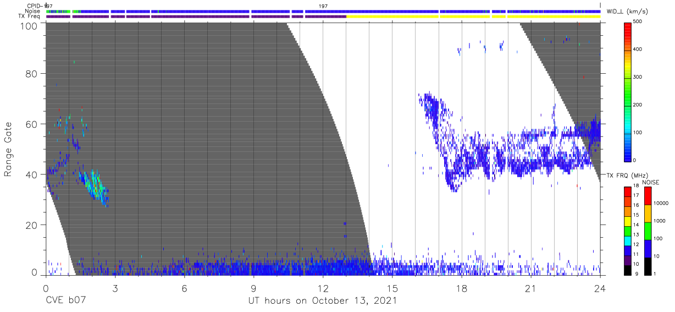Click the x-axis tick label 24
This screenshot has width=675, height=312.
(600, 288)
